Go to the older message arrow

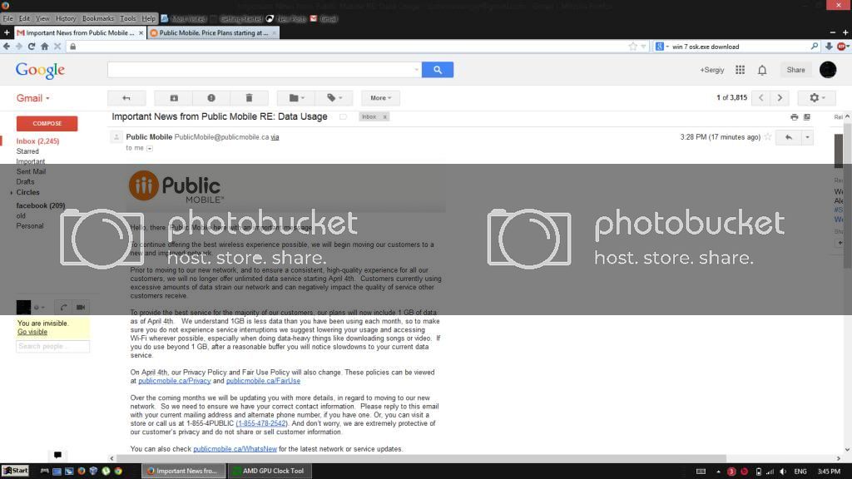coord(780,98)
